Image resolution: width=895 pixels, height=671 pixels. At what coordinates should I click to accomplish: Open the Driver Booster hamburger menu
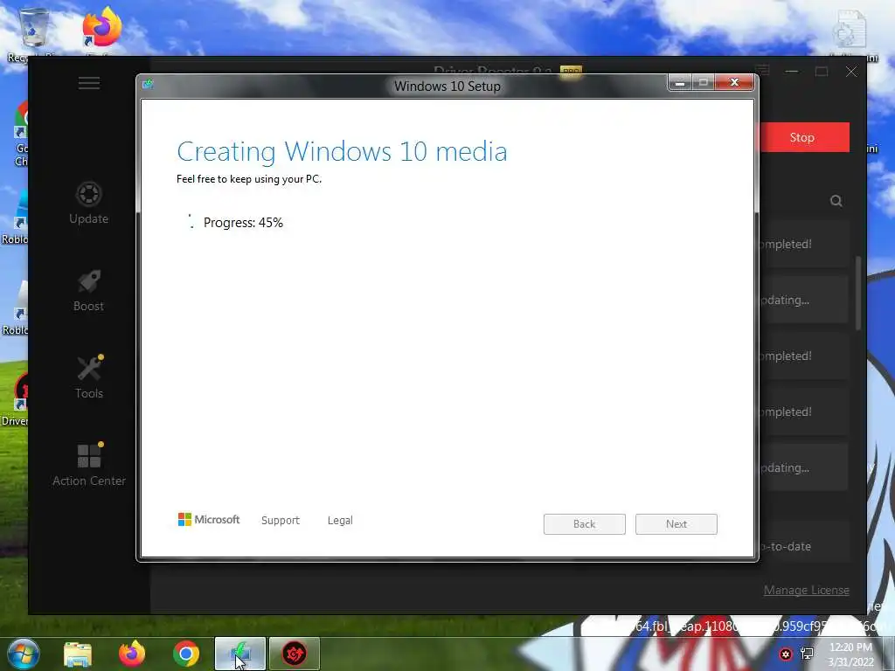(89, 83)
